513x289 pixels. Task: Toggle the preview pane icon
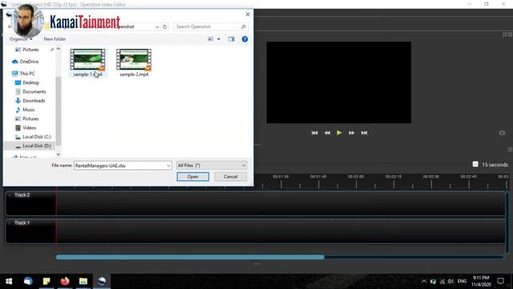(232, 39)
